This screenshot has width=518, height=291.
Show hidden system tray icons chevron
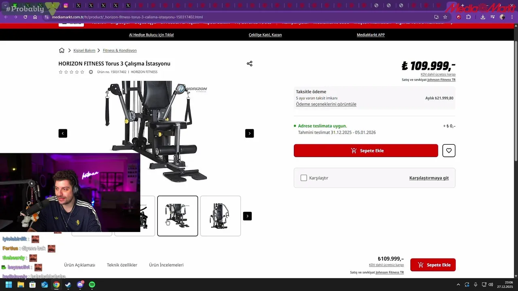[458, 285]
